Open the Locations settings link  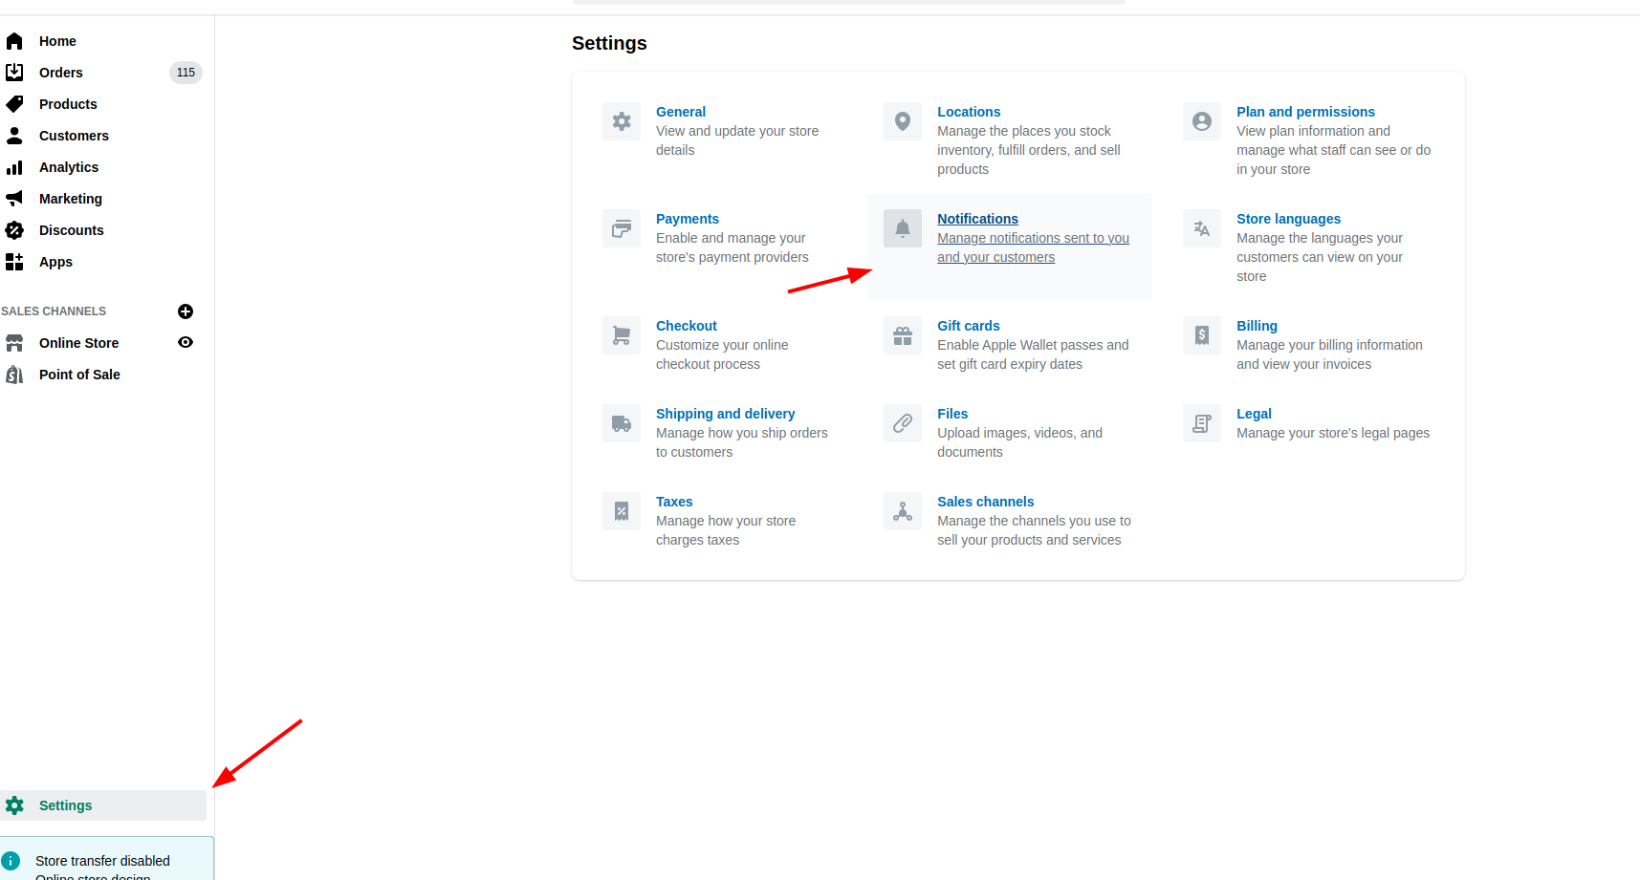pos(969,112)
